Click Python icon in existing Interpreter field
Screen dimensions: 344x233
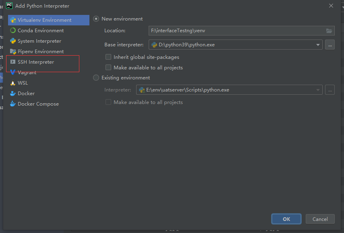click(x=142, y=90)
